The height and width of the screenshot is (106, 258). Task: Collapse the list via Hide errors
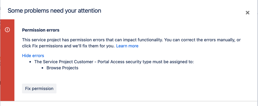[33, 56]
